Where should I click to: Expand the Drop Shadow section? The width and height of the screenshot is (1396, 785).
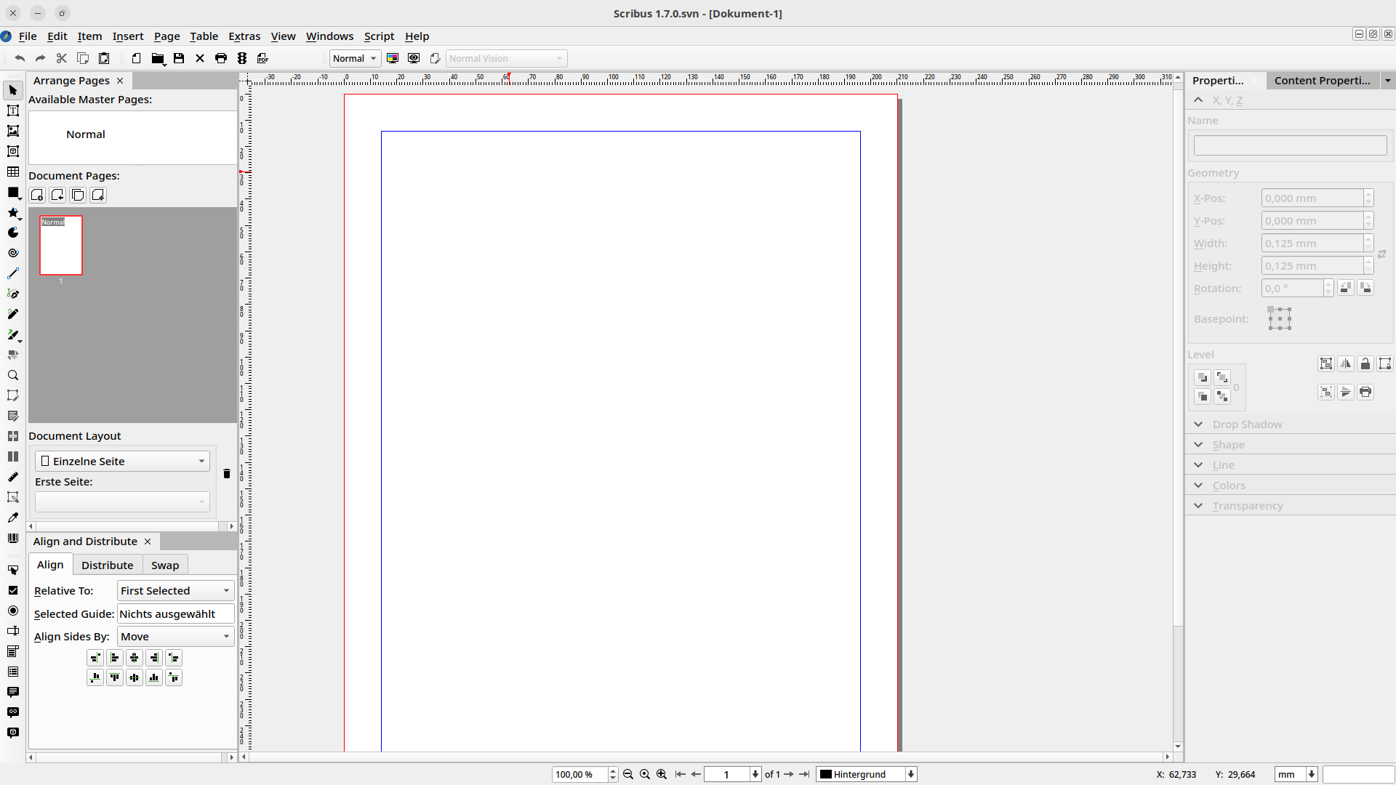click(x=1198, y=424)
